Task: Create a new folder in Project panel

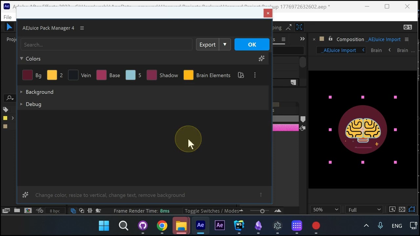Action: coord(17,210)
